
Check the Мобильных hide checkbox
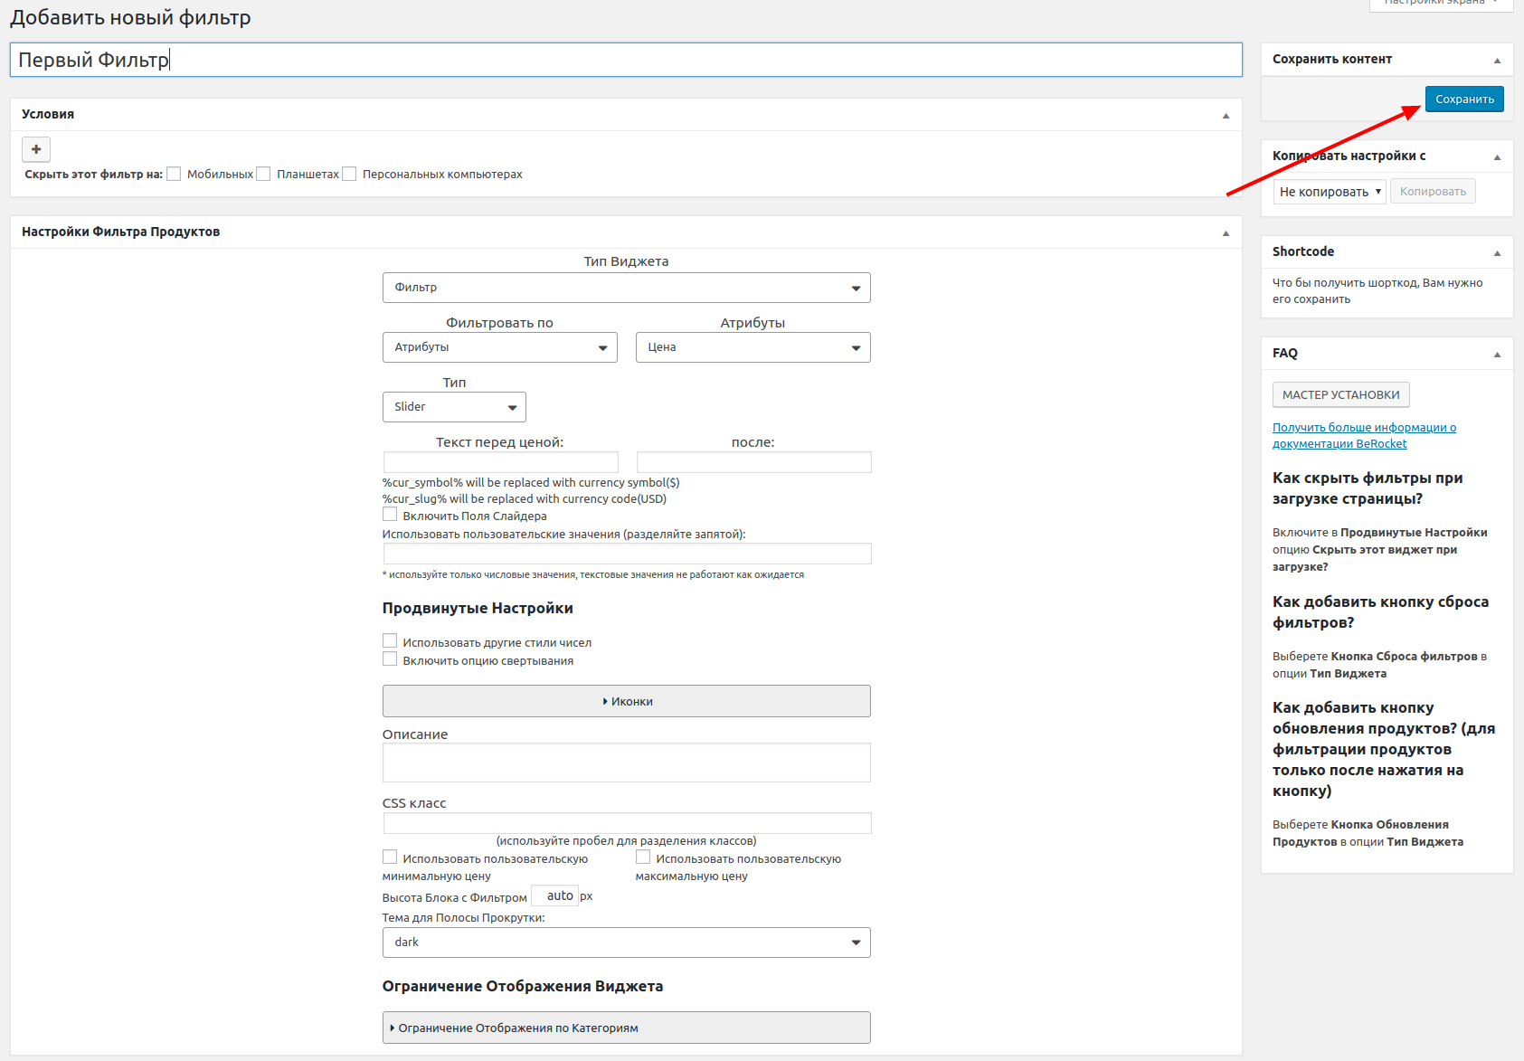point(174,174)
